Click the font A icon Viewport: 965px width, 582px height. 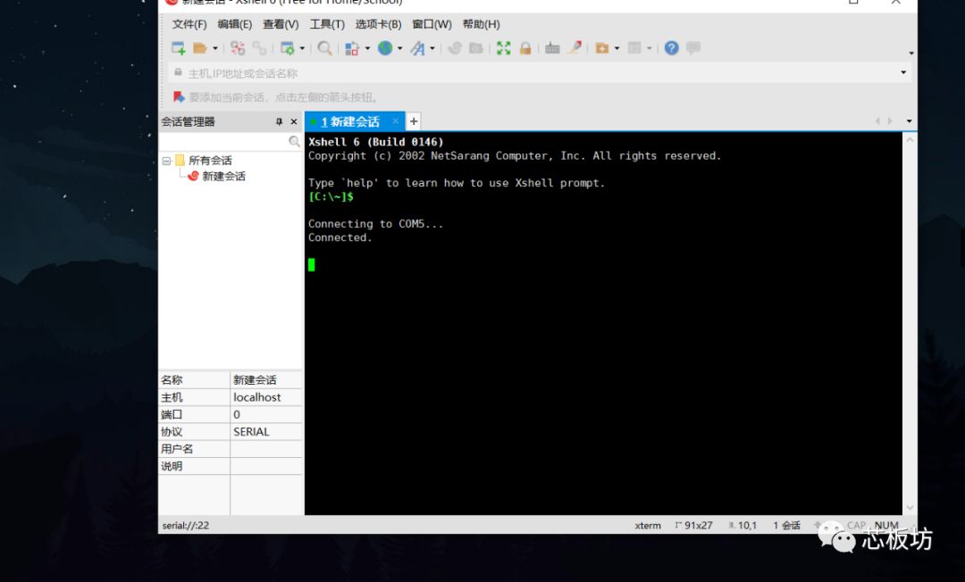click(x=418, y=48)
